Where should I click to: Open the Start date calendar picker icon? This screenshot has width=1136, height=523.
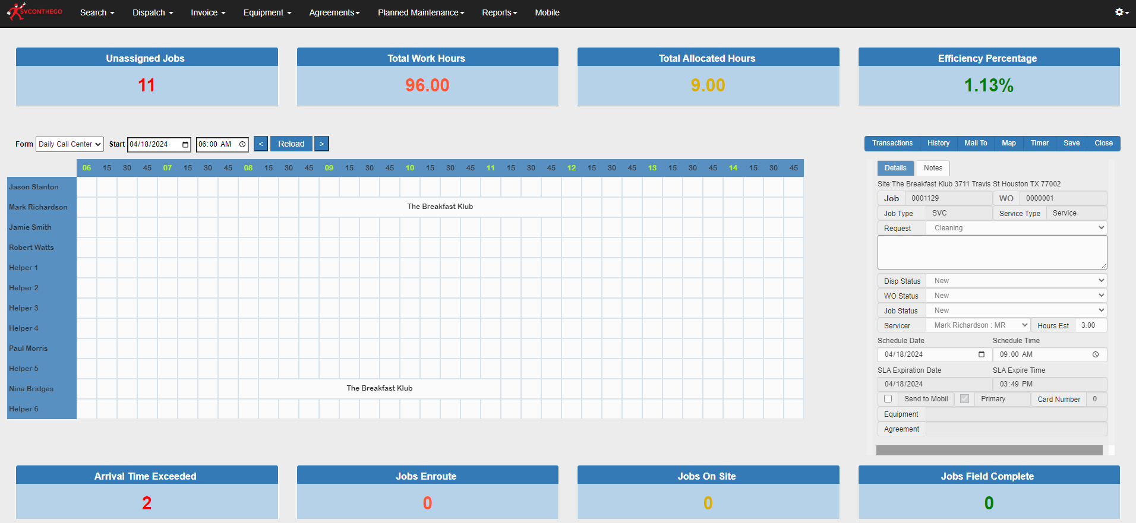(x=185, y=144)
